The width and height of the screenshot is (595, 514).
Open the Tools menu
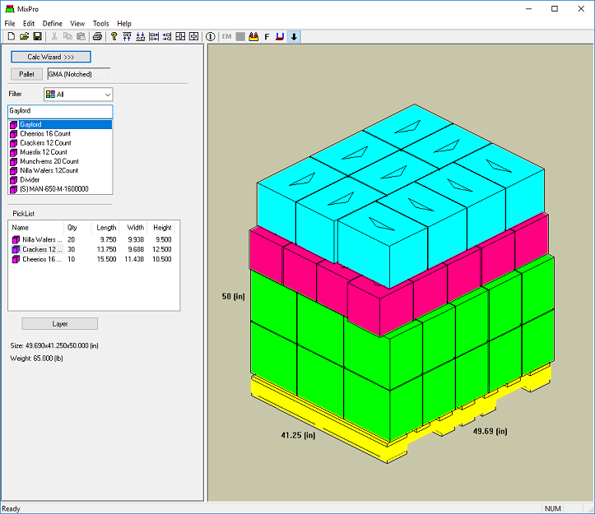click(x=100, y=24)
